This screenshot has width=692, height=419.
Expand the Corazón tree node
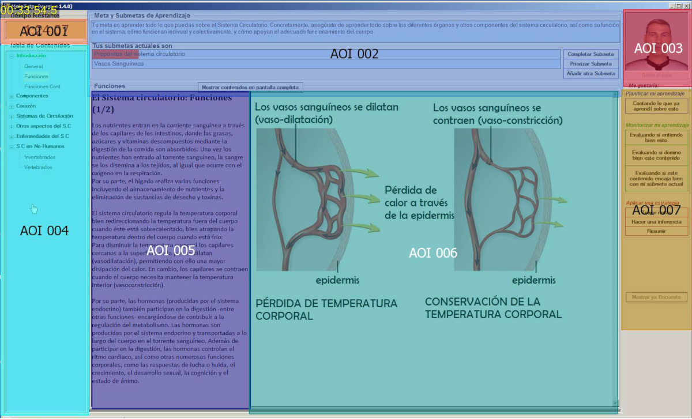coord(12,106)
